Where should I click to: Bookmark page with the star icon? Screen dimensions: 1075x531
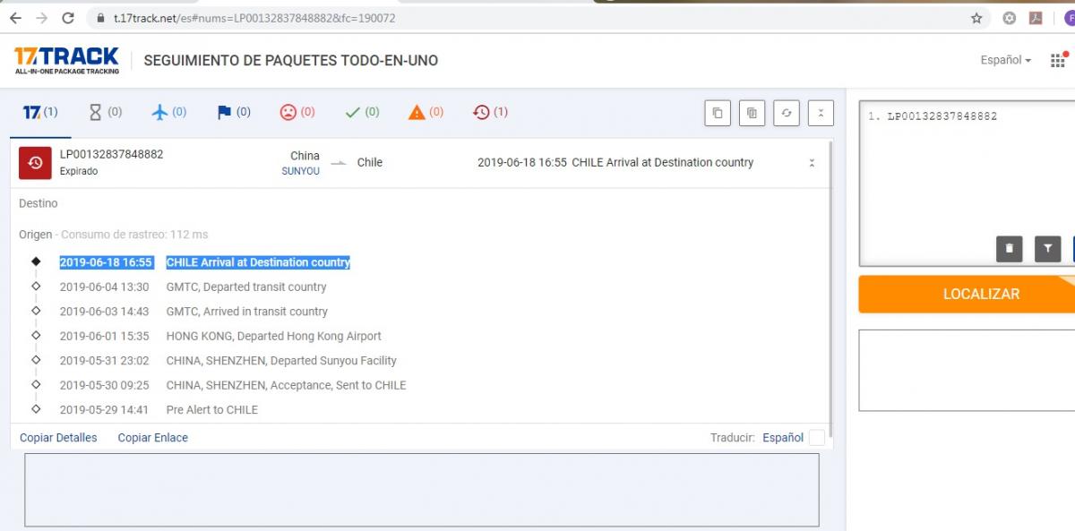976,18
